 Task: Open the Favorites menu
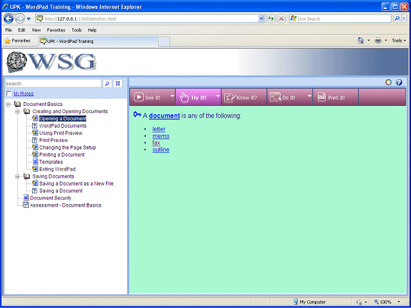click(x=56, y=30)
